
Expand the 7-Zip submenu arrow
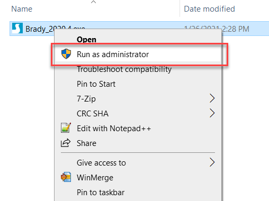pyautogui.click(x=212, y=98)
